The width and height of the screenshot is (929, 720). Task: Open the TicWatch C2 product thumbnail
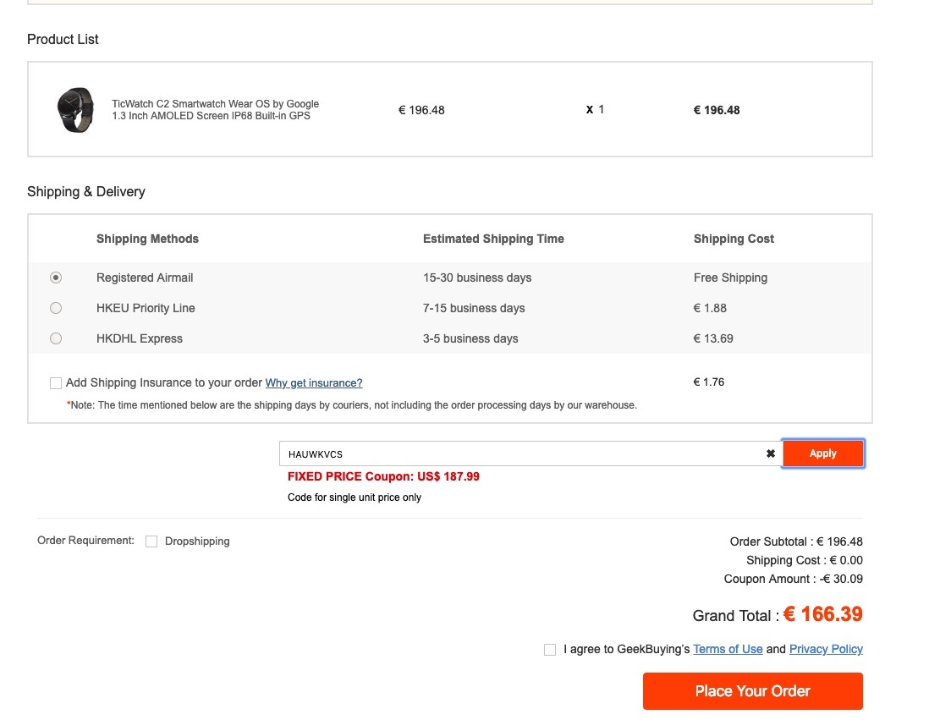click(x=75, y=110)
